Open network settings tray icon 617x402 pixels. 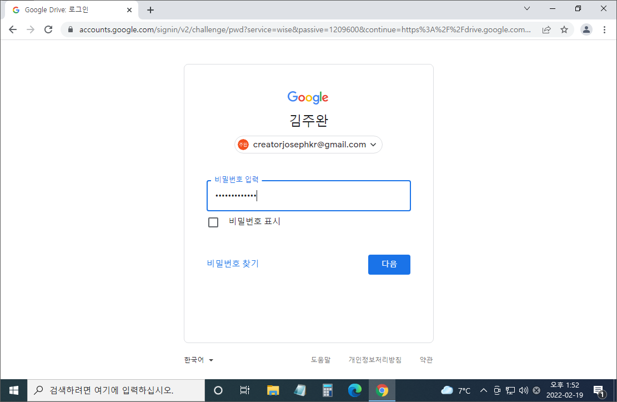click(x=510, y=390)
